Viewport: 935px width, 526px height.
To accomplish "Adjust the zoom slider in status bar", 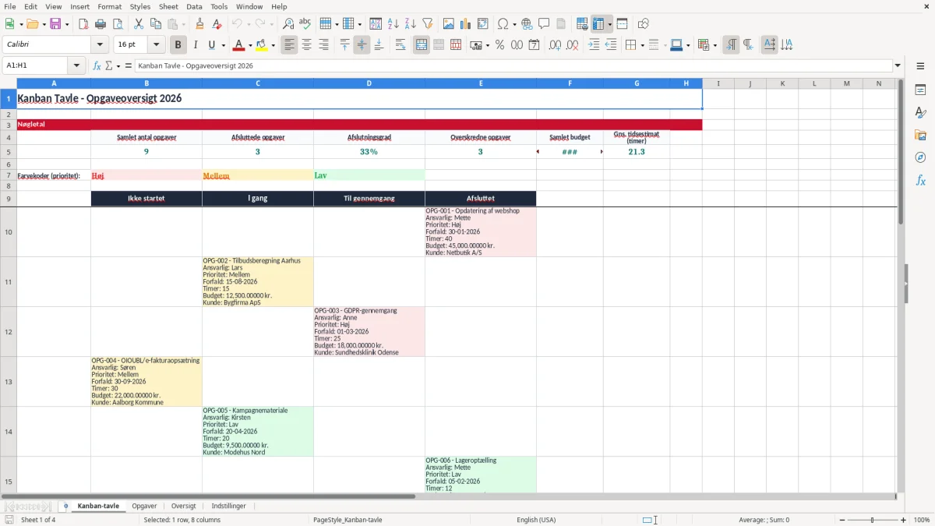I will pyautogui.click(x=872, y=520).
